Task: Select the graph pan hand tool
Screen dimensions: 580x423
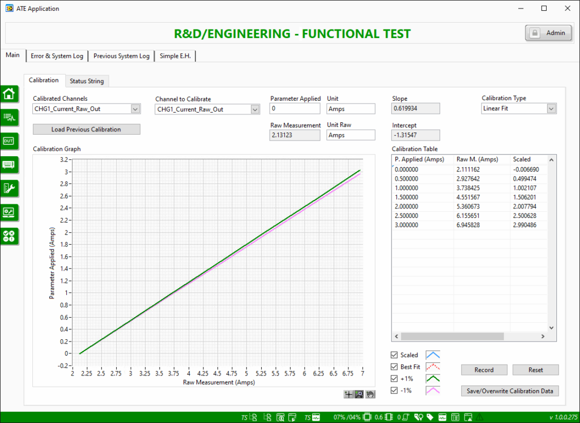Action: (x=370, y=394)
